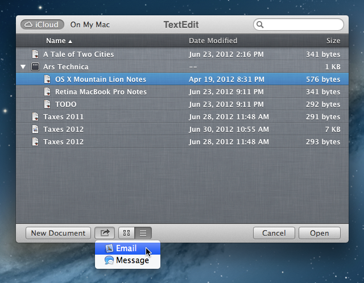Screen dimensions: 364x283
Task: Switch to list view
Action: coord(143,232)
